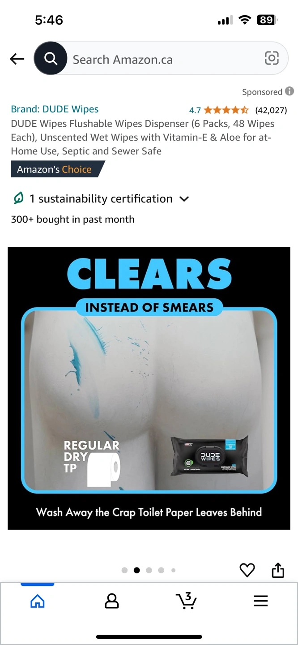Image resolution: width=298 pixels, height=645 pixels.
Task: Open the shopping cart with 3 items
Action: click(x=186, y=601)
